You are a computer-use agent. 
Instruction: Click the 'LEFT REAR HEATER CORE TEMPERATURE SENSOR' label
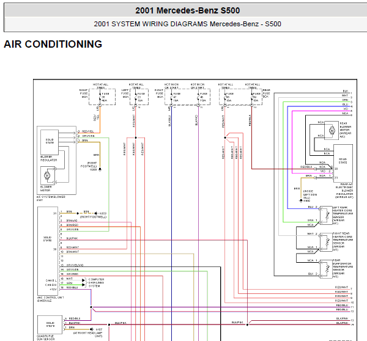pyautogui.click(x=343, y=215)
